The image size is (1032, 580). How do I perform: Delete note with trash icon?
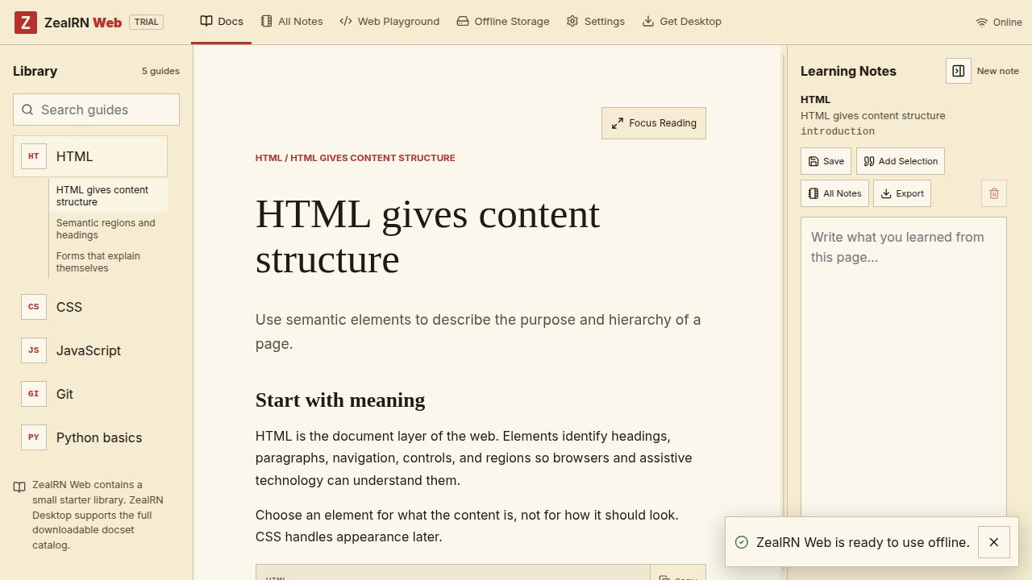pos(994,193)
